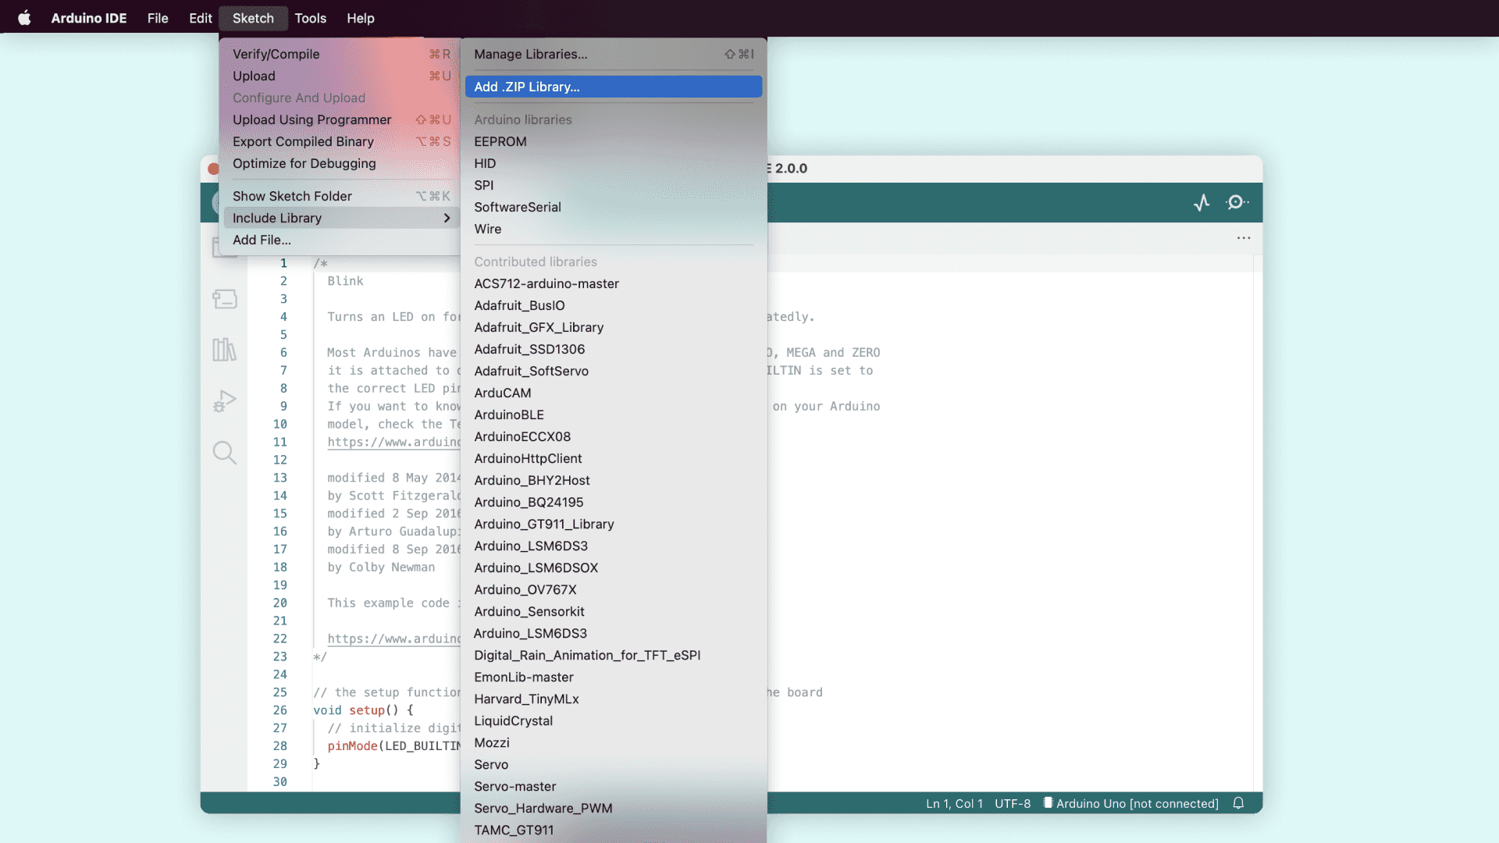Open the Apple menu
The width and height of the screenshot is (1499, 843).
[24, 18]
